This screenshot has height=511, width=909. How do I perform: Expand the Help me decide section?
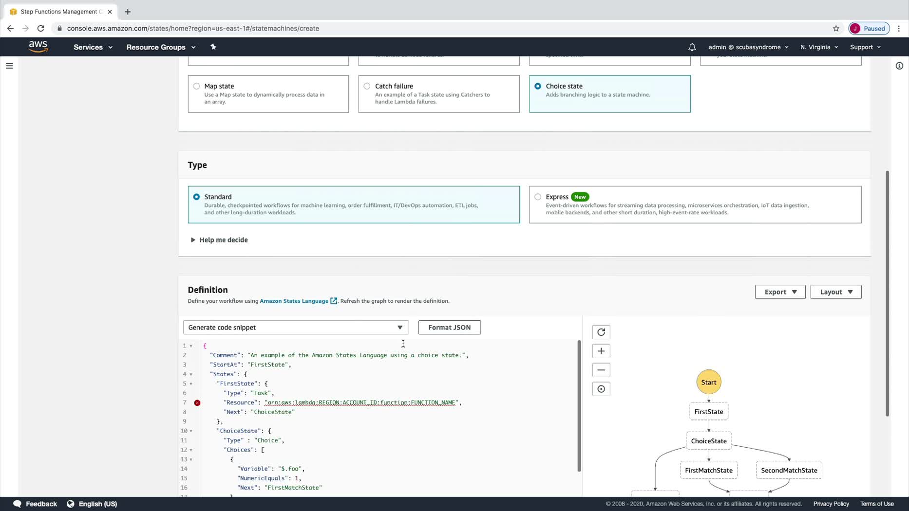coord(219,240)
